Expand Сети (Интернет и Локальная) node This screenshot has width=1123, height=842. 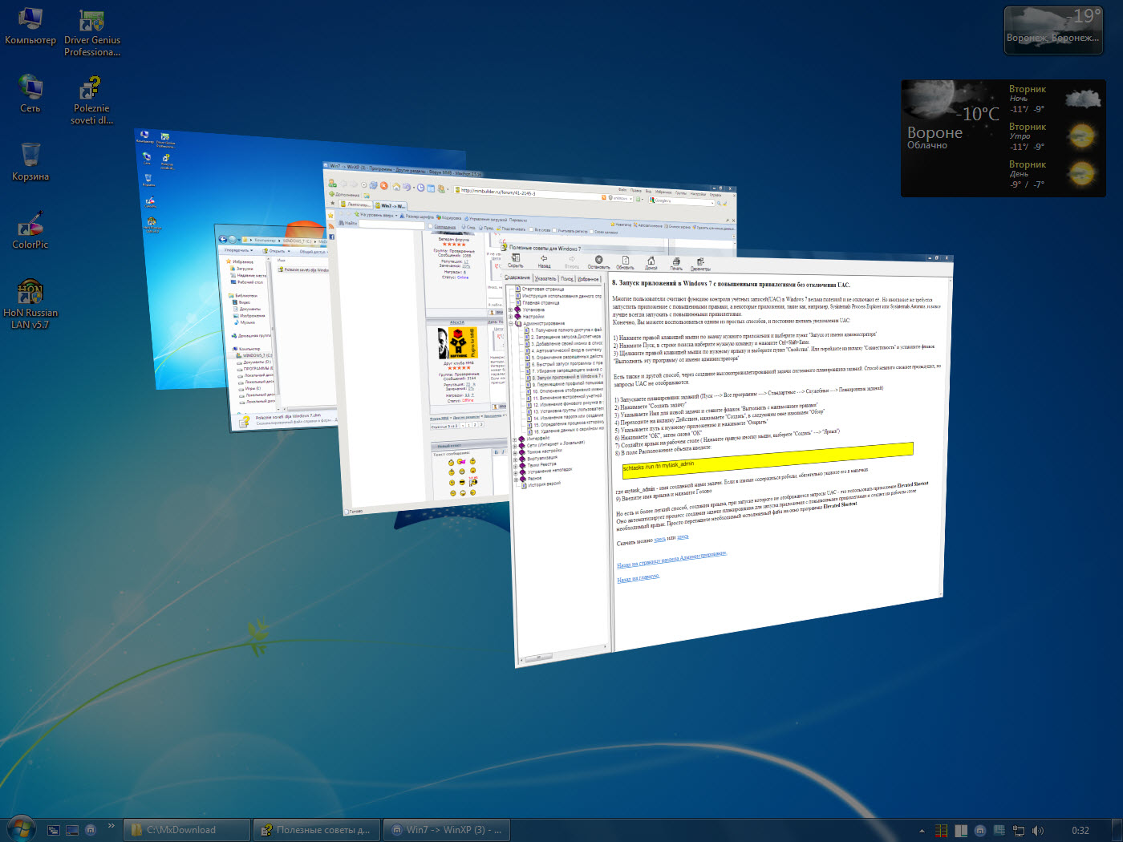(x=514, y=446)
